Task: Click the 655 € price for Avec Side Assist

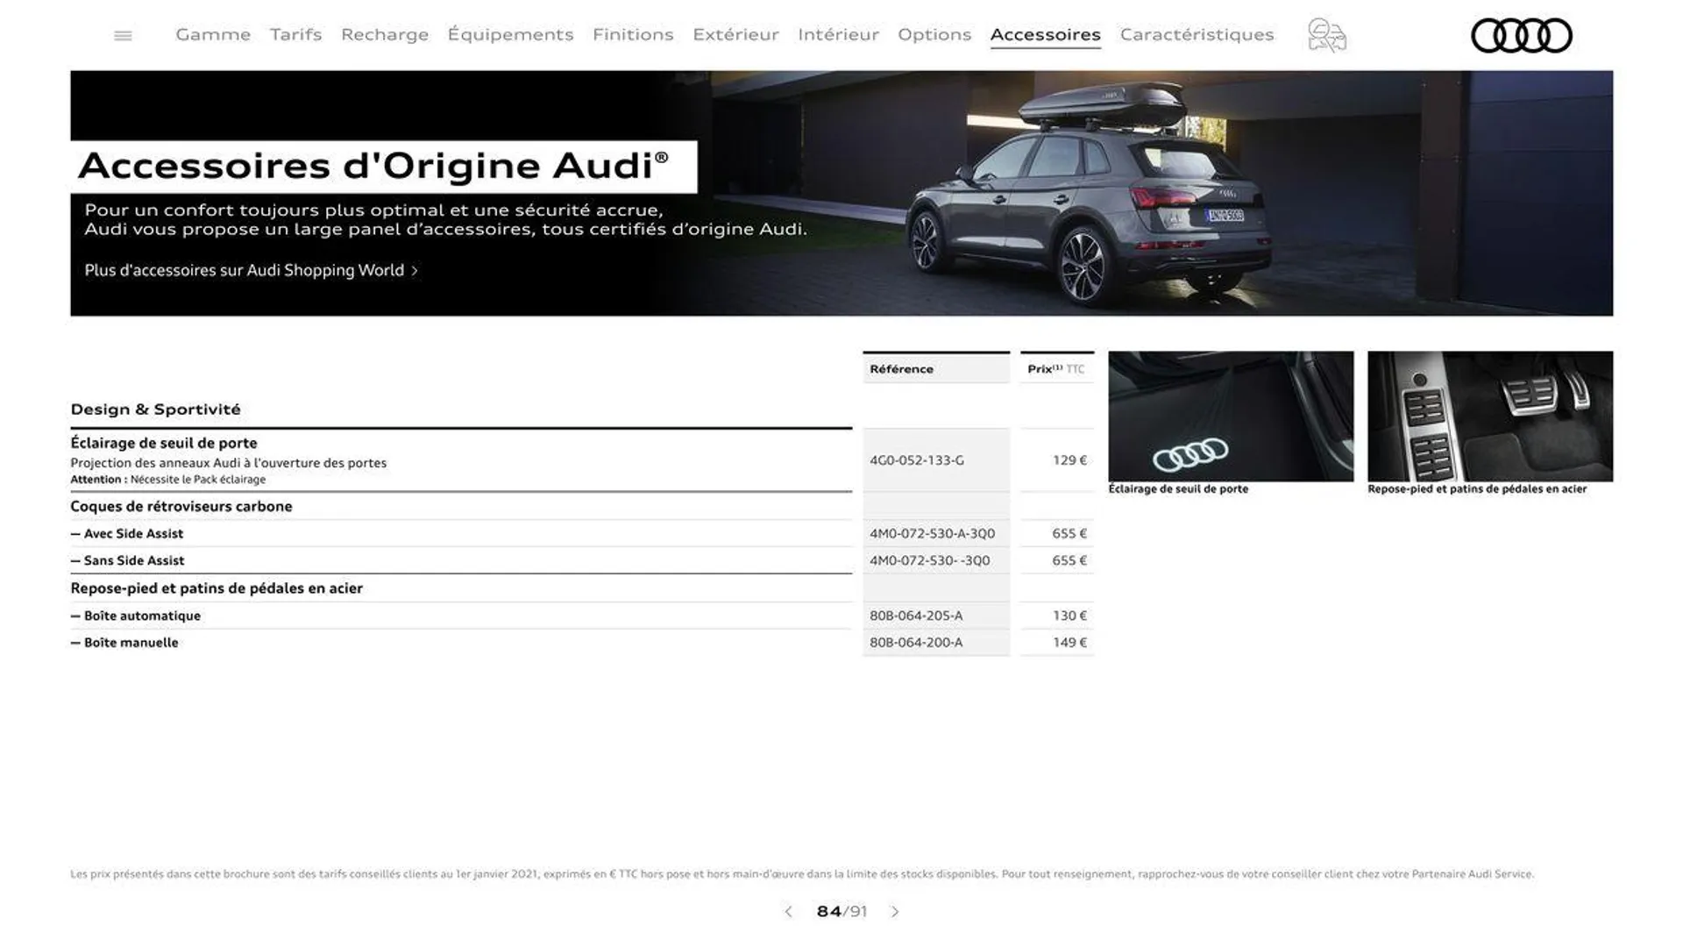Action: click(x=1069, y=533)
